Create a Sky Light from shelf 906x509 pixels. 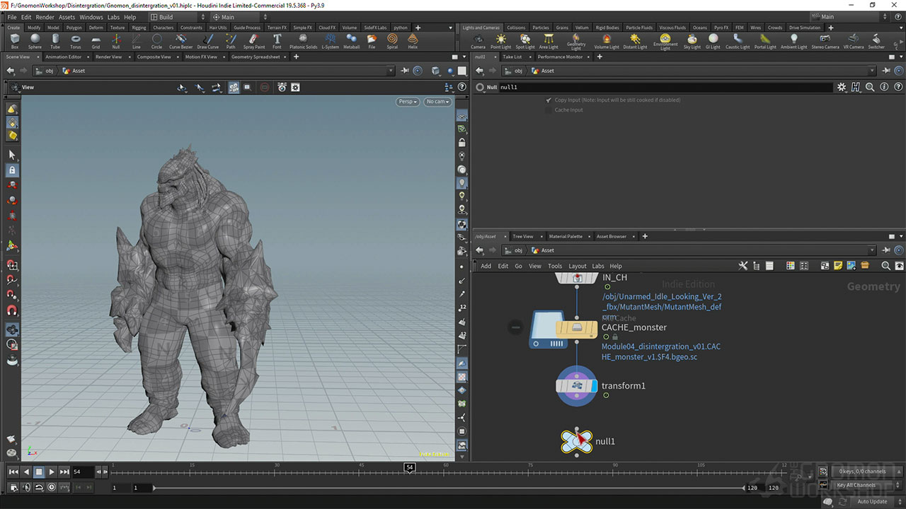point(692,41)
